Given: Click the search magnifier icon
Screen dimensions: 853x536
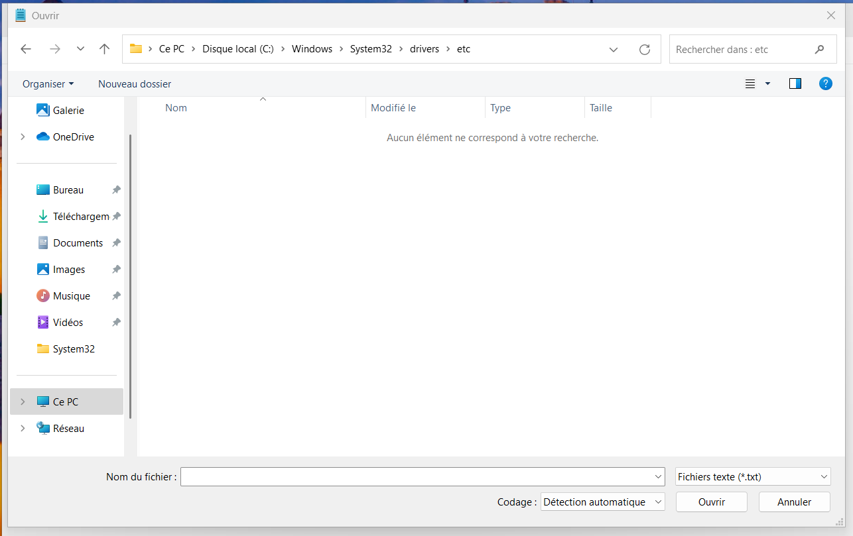Looking at the screenshot, I should click(820, 50).
